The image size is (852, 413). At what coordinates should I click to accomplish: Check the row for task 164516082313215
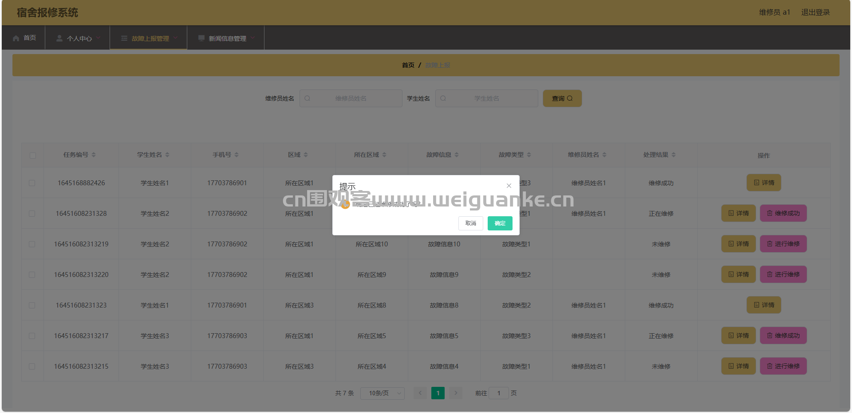pos(32,366)
